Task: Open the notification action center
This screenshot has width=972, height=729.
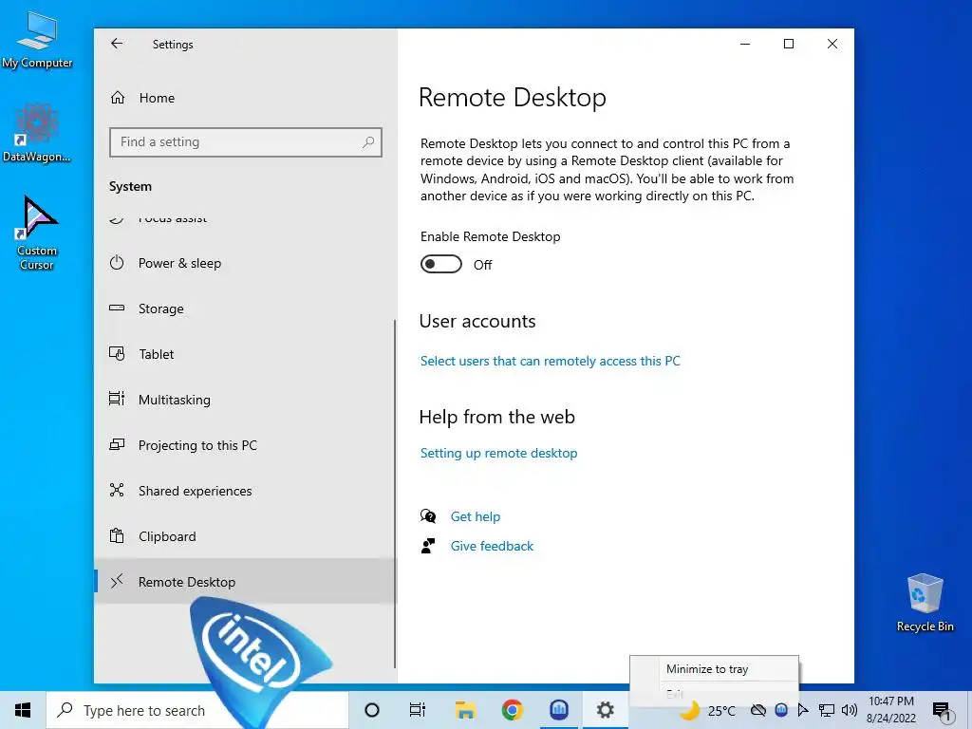Action: pyautogui.click(x=943, y=710)
